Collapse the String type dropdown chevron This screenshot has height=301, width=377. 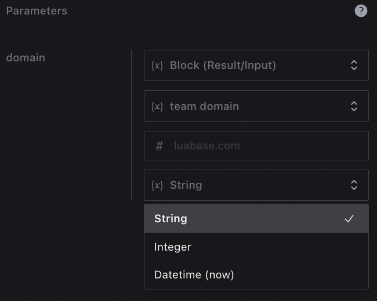click(x=354, y=185)
